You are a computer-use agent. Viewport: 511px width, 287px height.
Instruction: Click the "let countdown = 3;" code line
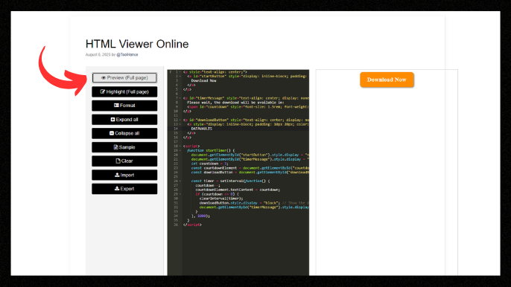(209, 164)
